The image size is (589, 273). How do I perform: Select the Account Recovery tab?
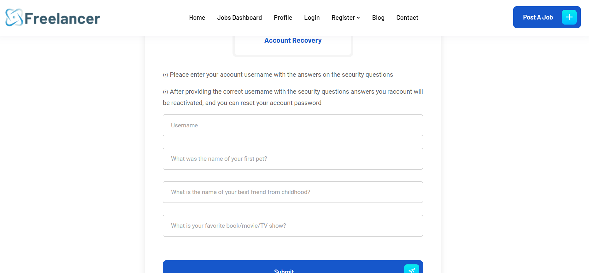coord(293,40)
